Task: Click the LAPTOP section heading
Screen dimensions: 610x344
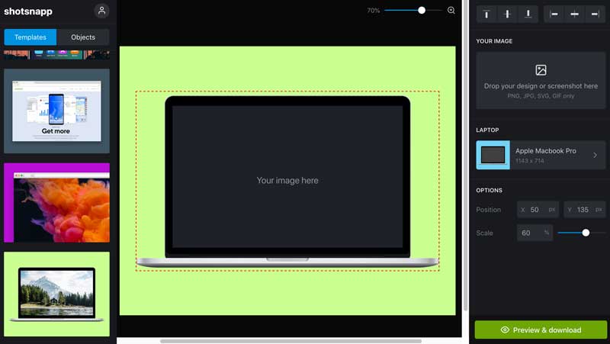Action: tap(487, 130)
